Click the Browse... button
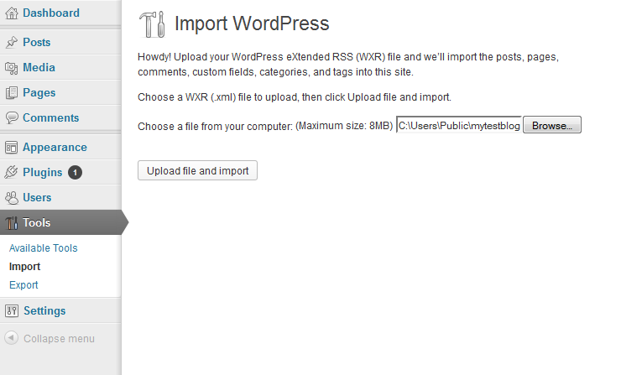The image size is (621, 375). pyautogui.click(x=551, y=126)
